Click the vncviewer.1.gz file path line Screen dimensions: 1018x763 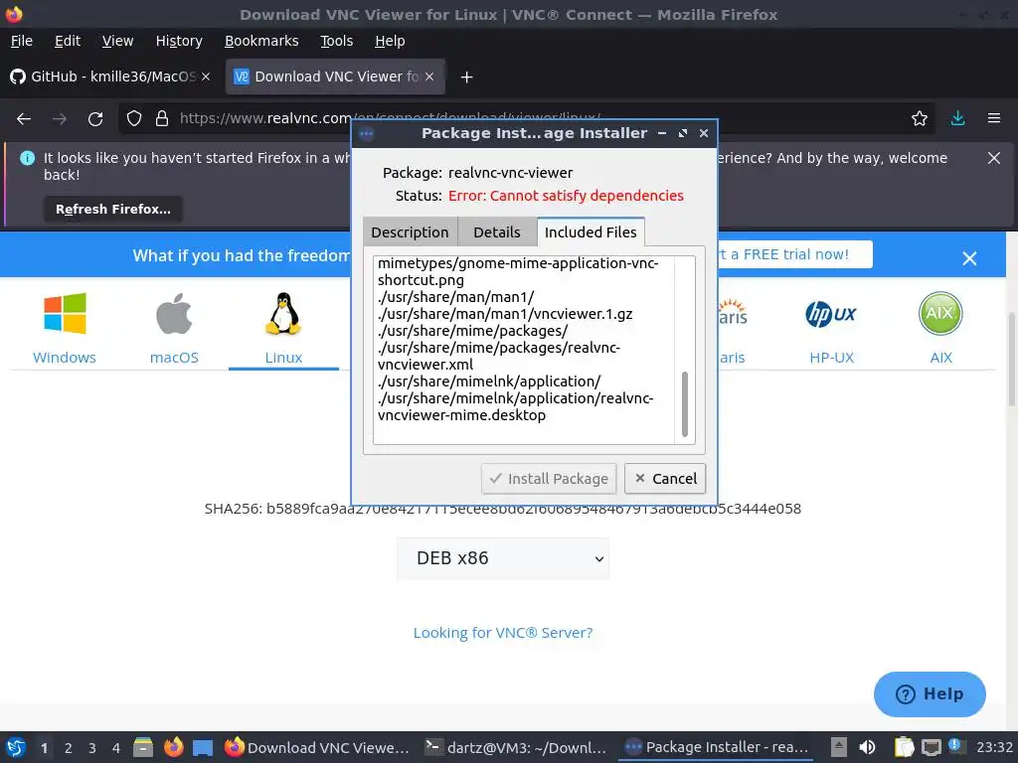[505, 314]
